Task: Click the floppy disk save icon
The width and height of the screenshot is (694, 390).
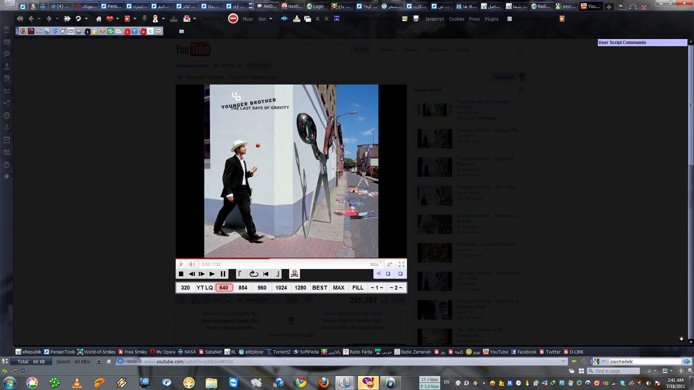Action: [x=416, y=18]
